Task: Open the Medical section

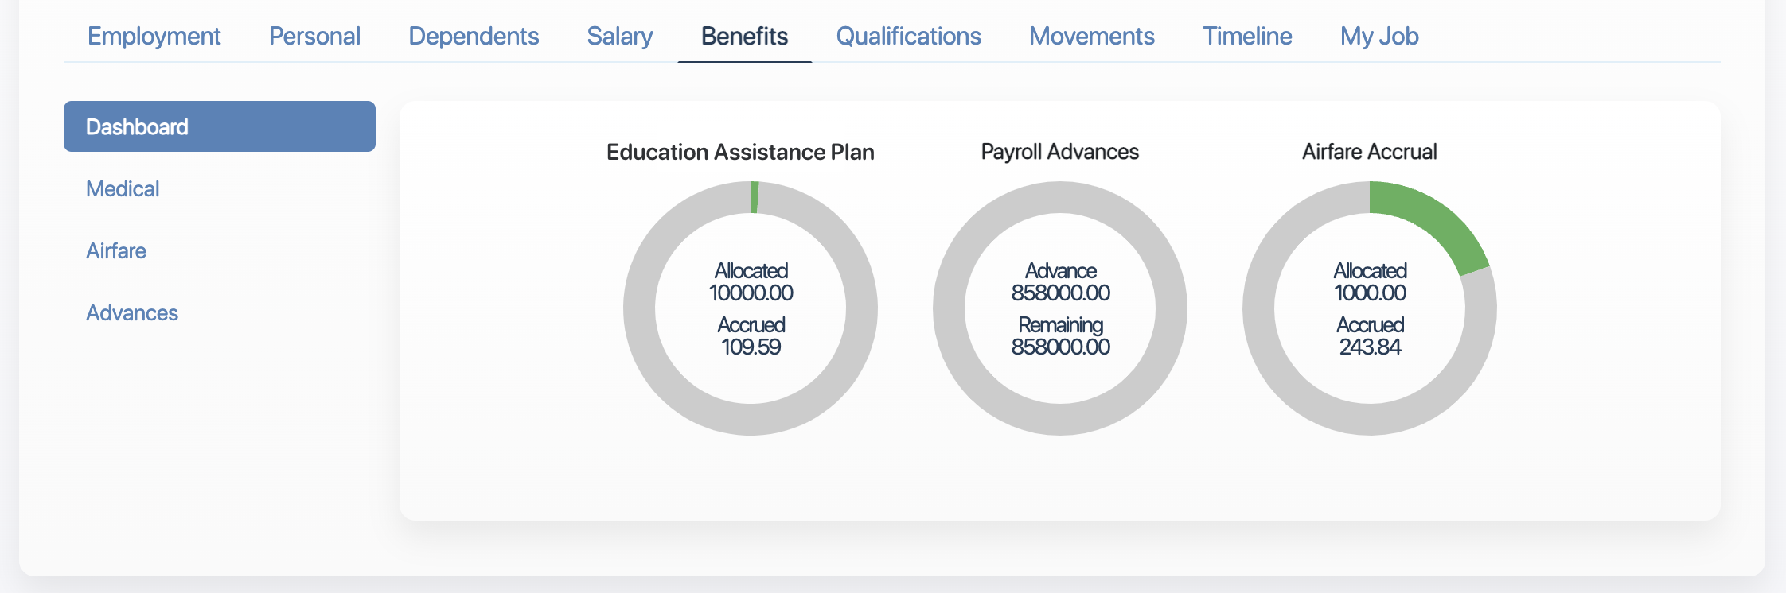Action: (123, 188)
